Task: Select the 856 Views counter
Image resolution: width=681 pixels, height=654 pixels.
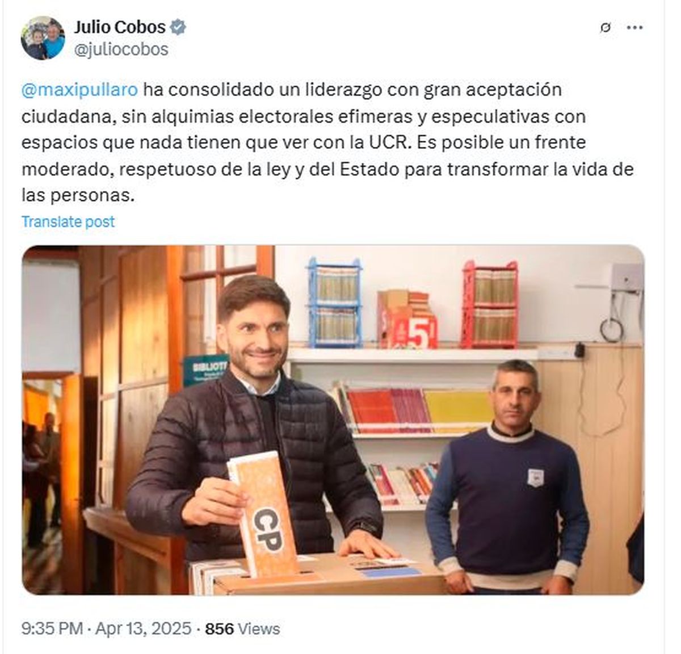Action: click(x=242, y=629)
